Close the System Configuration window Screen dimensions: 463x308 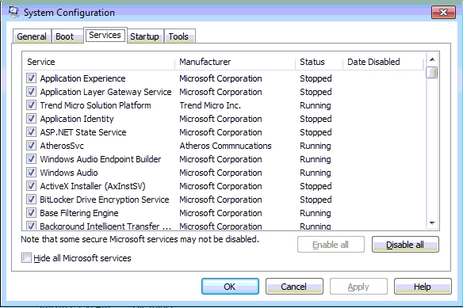tap(443, 12)
